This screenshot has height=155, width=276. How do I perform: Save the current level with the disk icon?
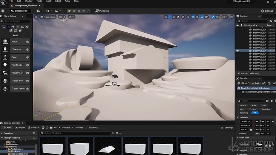point(3,11)
